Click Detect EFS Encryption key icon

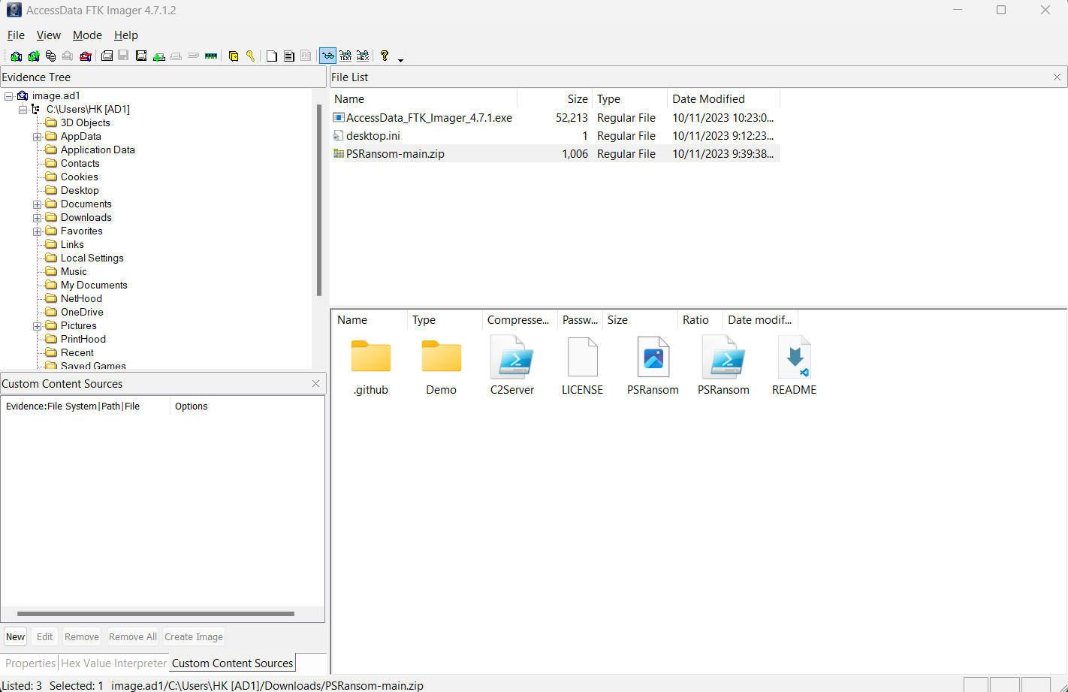pyautogui.click(x=251, y=56)
